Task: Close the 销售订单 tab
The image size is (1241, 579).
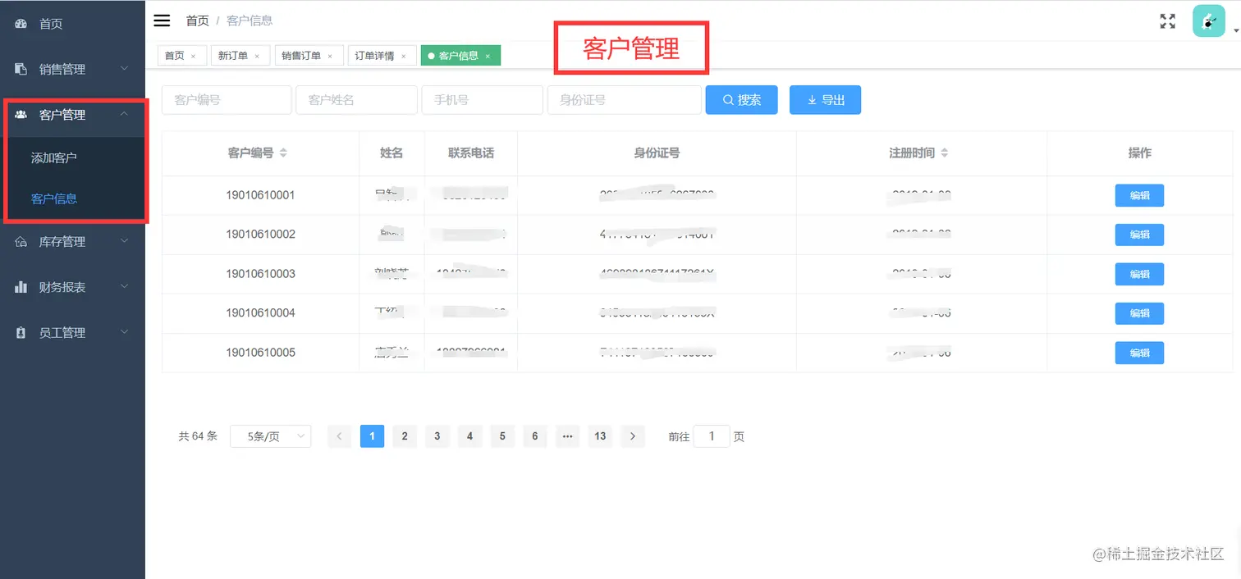Action: pos(330,56)
